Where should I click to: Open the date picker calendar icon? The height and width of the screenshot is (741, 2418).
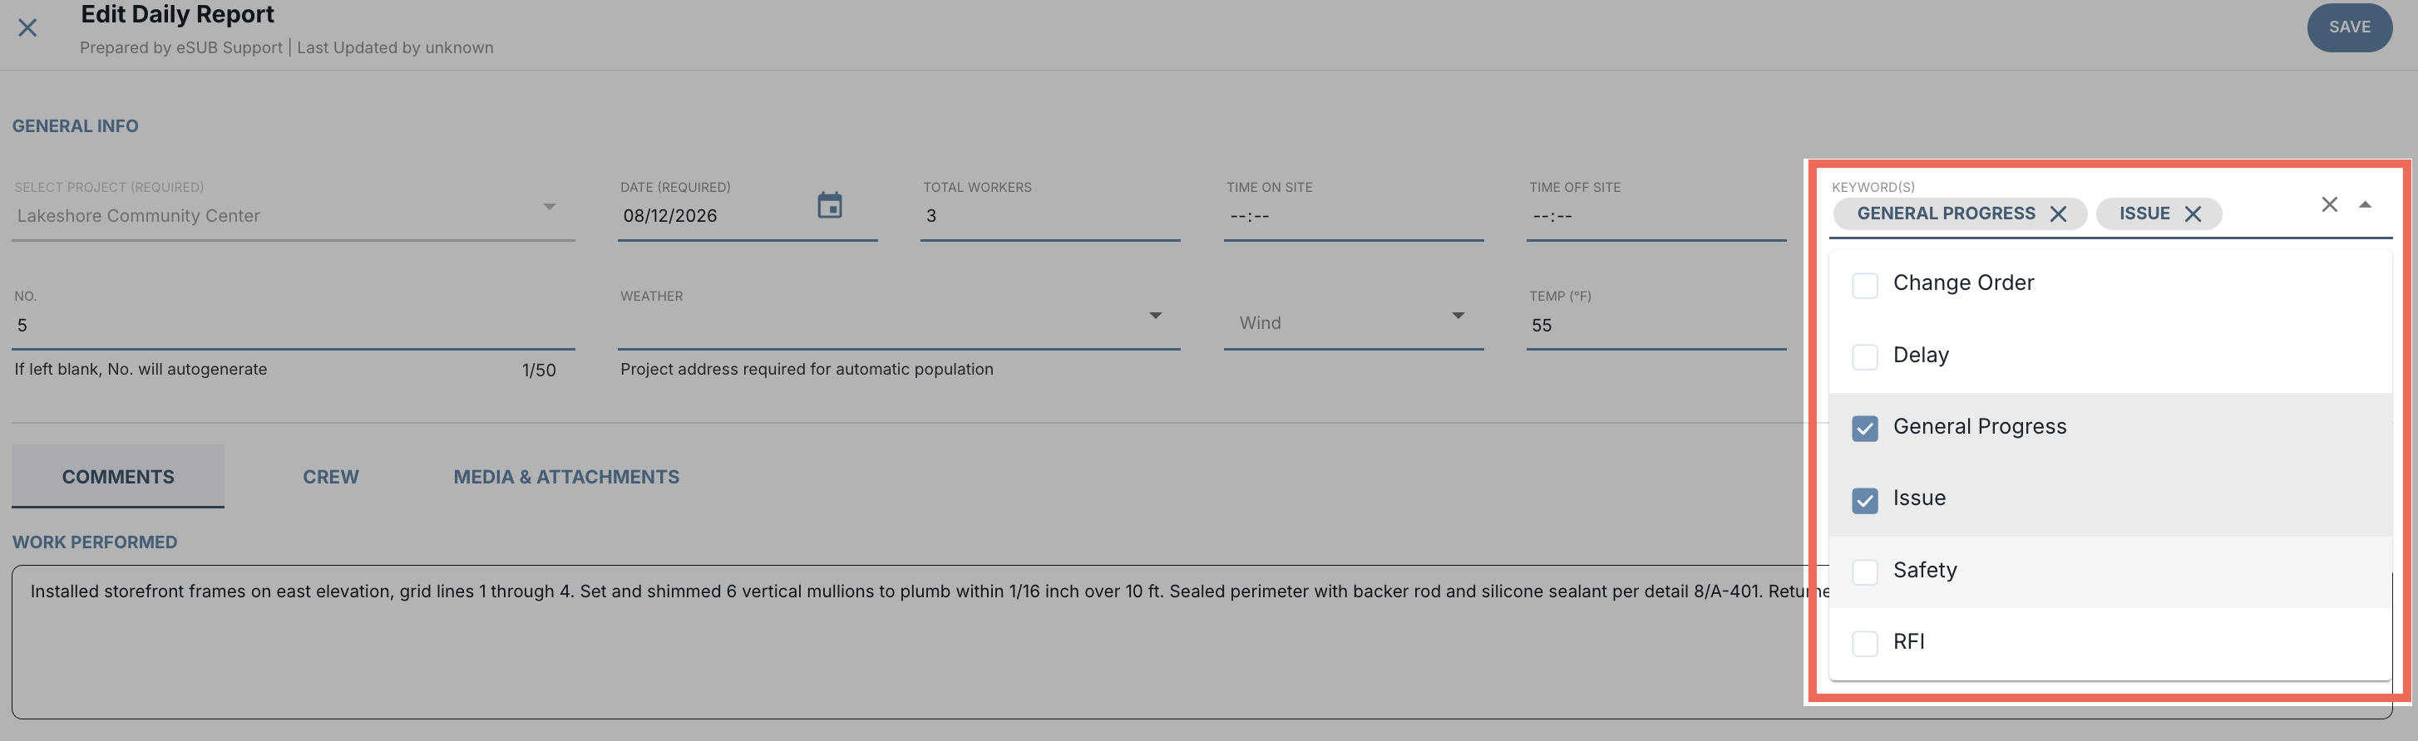(830, 205)
